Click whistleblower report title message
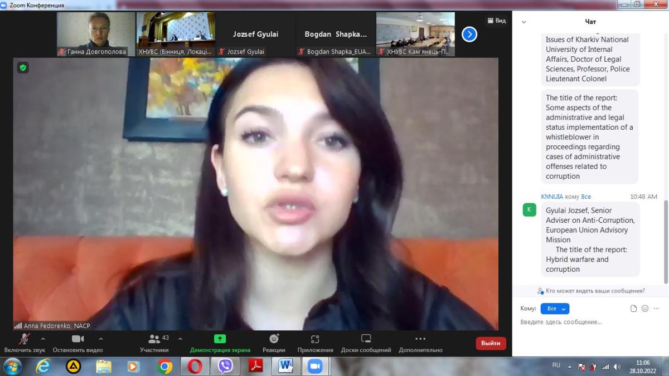Viewport: 669px width, 376px height. [x=590, y=136]
